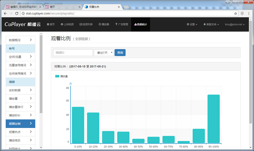Image resolution: width=254 pixels, height=151 pixels.
Task: Bookmark page with the star icon
Action: 236,14
